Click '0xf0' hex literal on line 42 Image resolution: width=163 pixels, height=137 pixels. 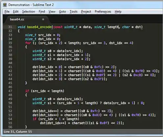tap(139, 71)
